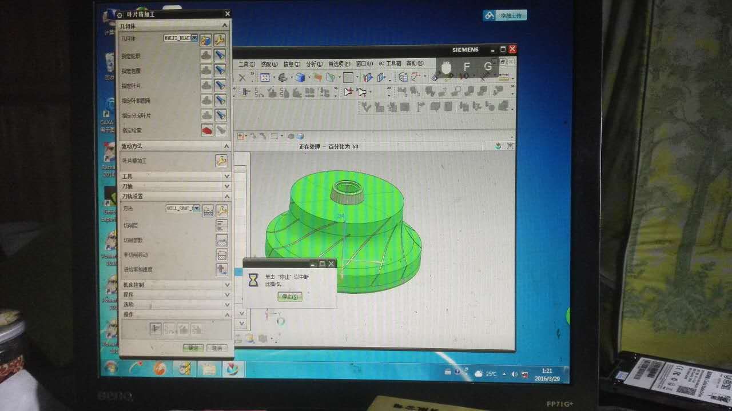This screenshot has width=732, height=411.
Task: Click the 正在处理 百分比为 53 status text
Action: pos(328,146)
